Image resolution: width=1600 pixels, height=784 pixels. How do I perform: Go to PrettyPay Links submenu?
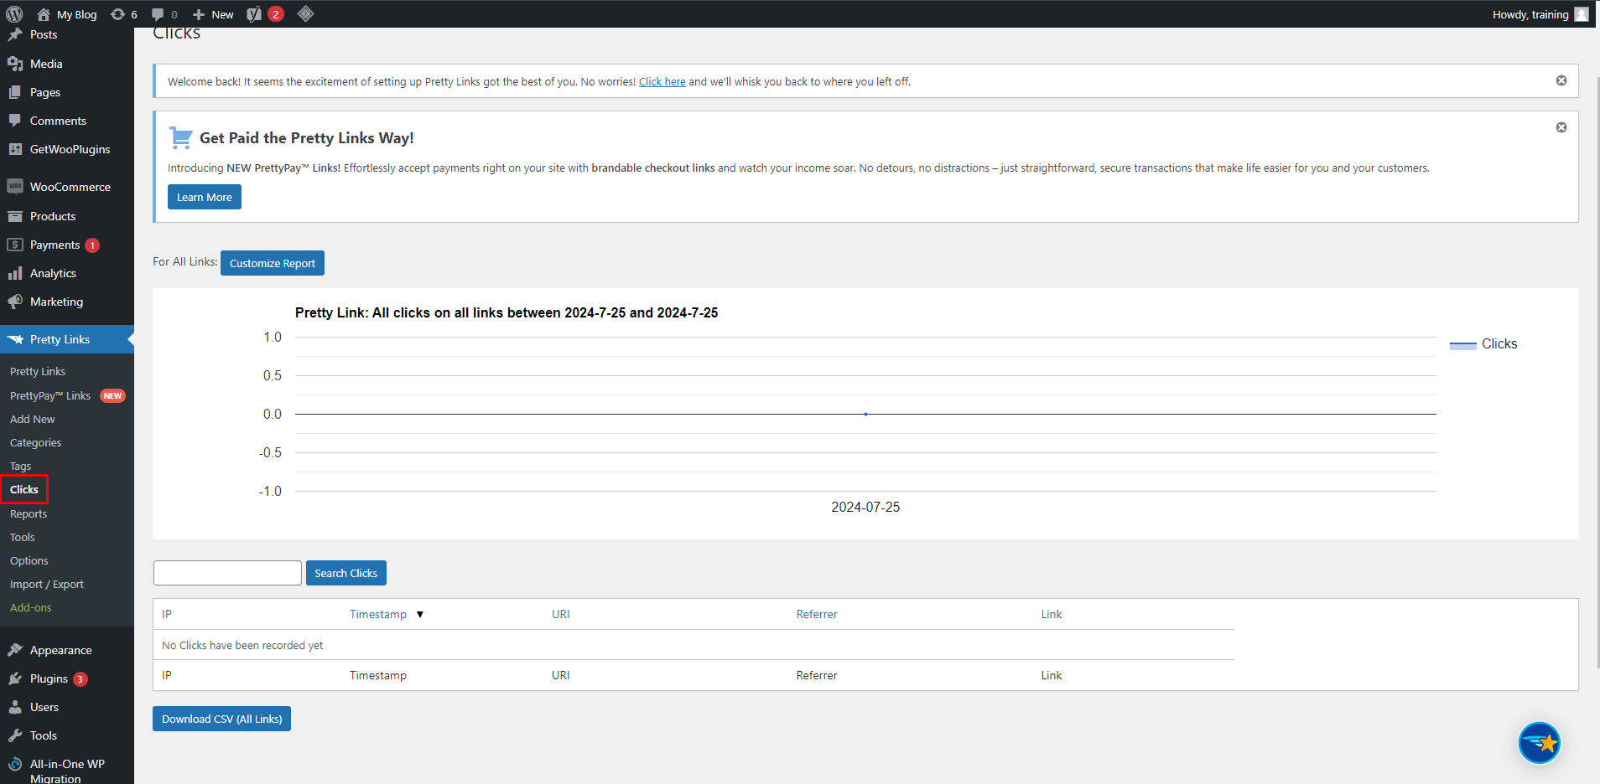(x=50, y=395)
